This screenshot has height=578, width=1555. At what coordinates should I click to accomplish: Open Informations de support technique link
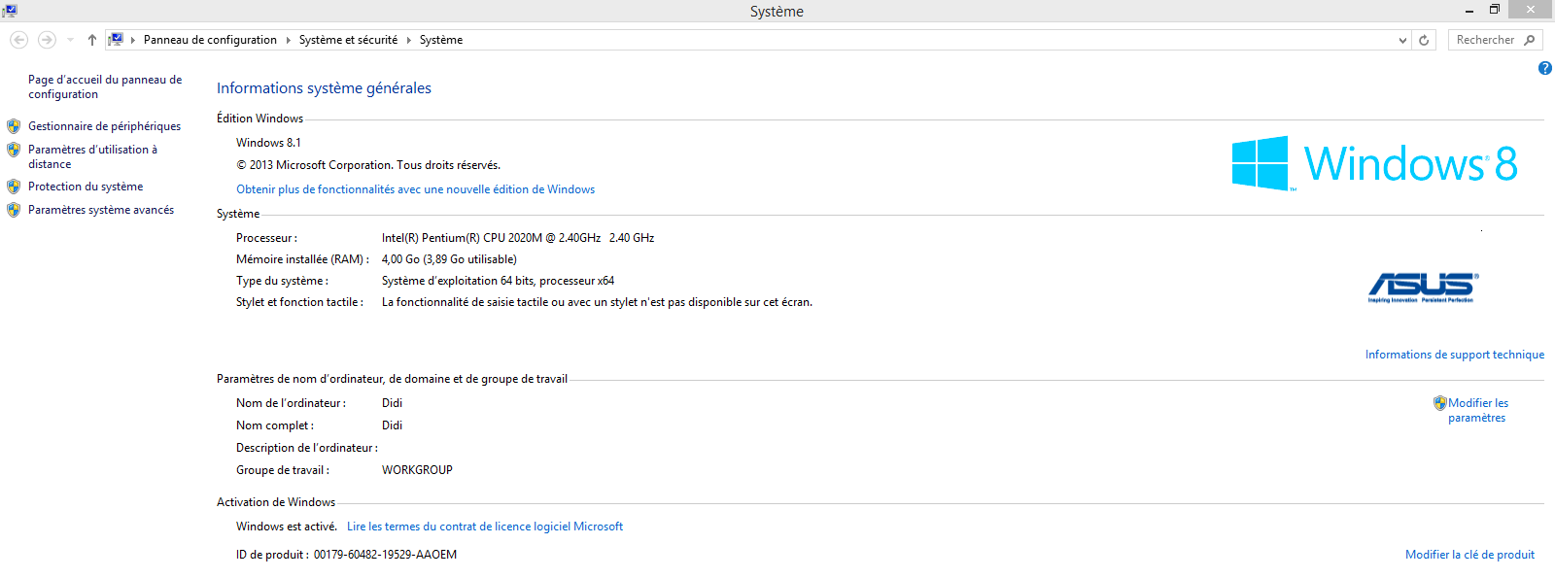click(x=1455, y=355)
